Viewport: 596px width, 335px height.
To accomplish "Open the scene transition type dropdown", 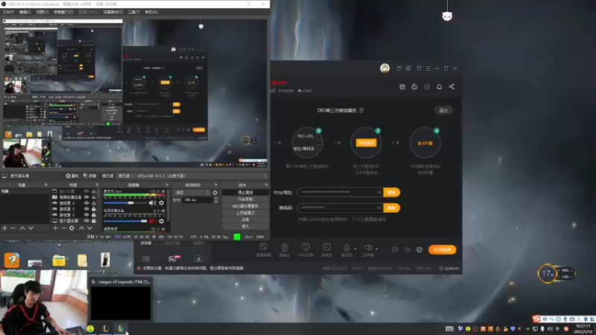I will 191,193.
